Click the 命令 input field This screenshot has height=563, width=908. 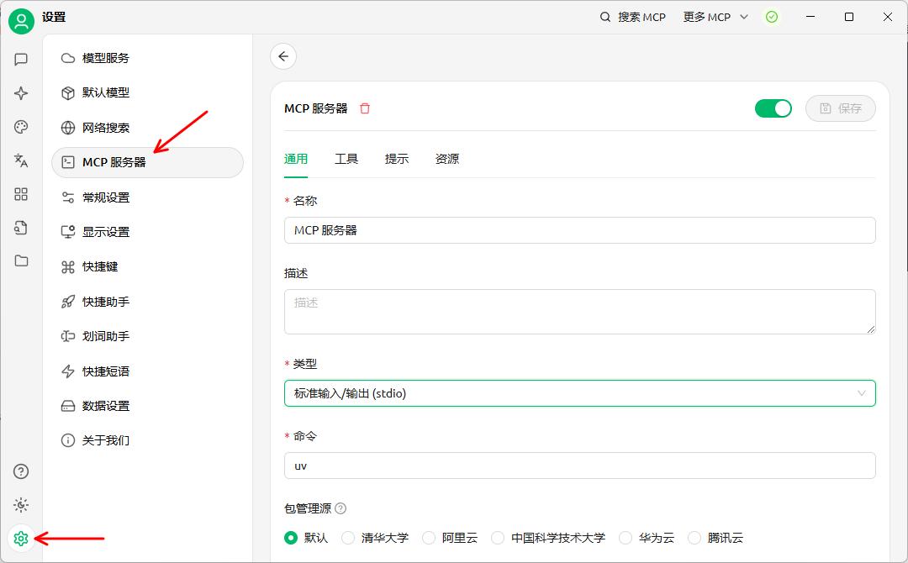pos(579,466)
